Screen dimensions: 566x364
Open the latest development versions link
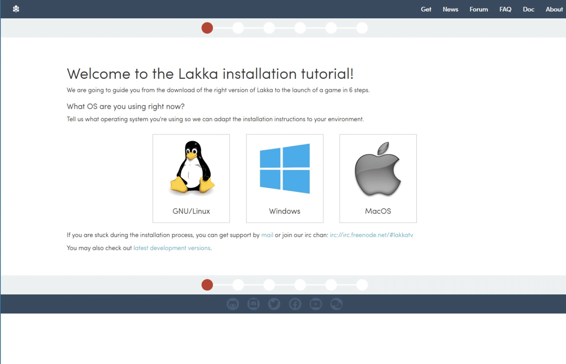click(172, 248)
